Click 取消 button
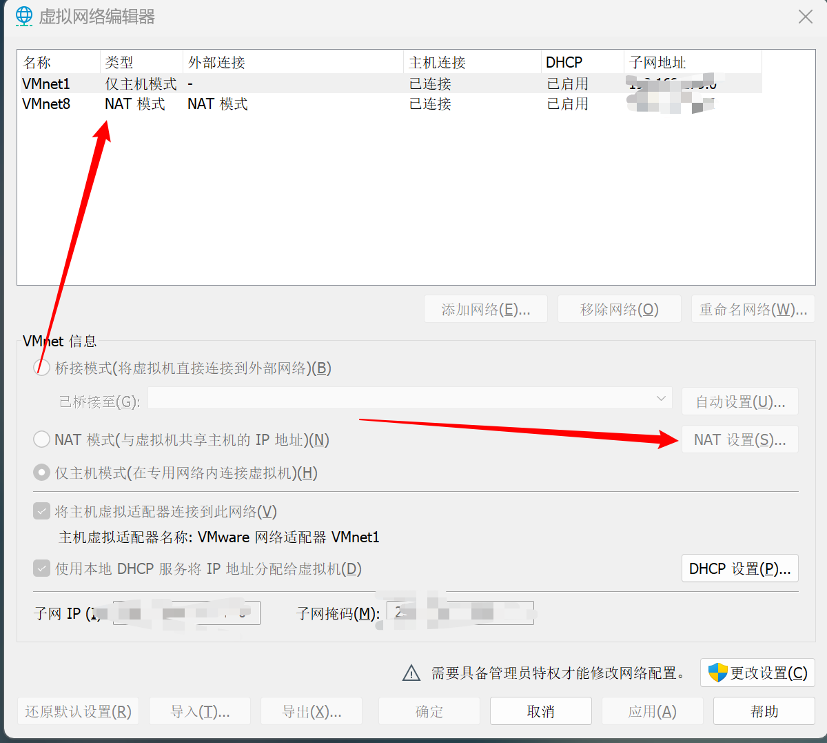Screen dimensions: 827x743 [x=541, y=711]
